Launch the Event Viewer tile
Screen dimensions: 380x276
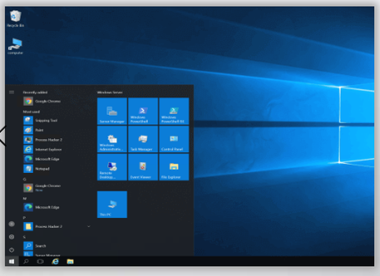(x=143, y=167)
